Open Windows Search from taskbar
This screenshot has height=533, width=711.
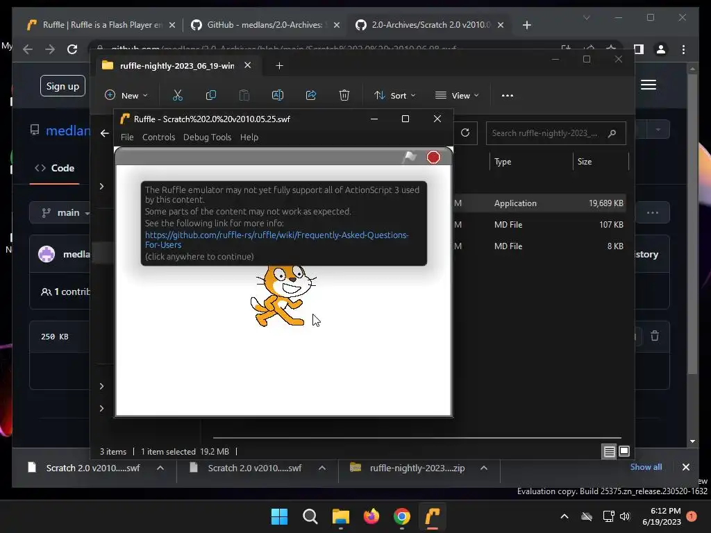tap(310, 516)
